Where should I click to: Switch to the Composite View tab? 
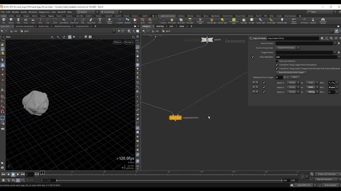[x=82, y=27]
